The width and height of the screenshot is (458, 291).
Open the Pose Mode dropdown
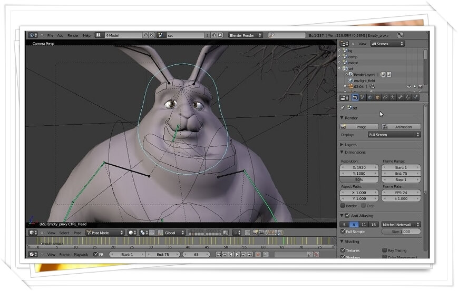coord(105,233)
